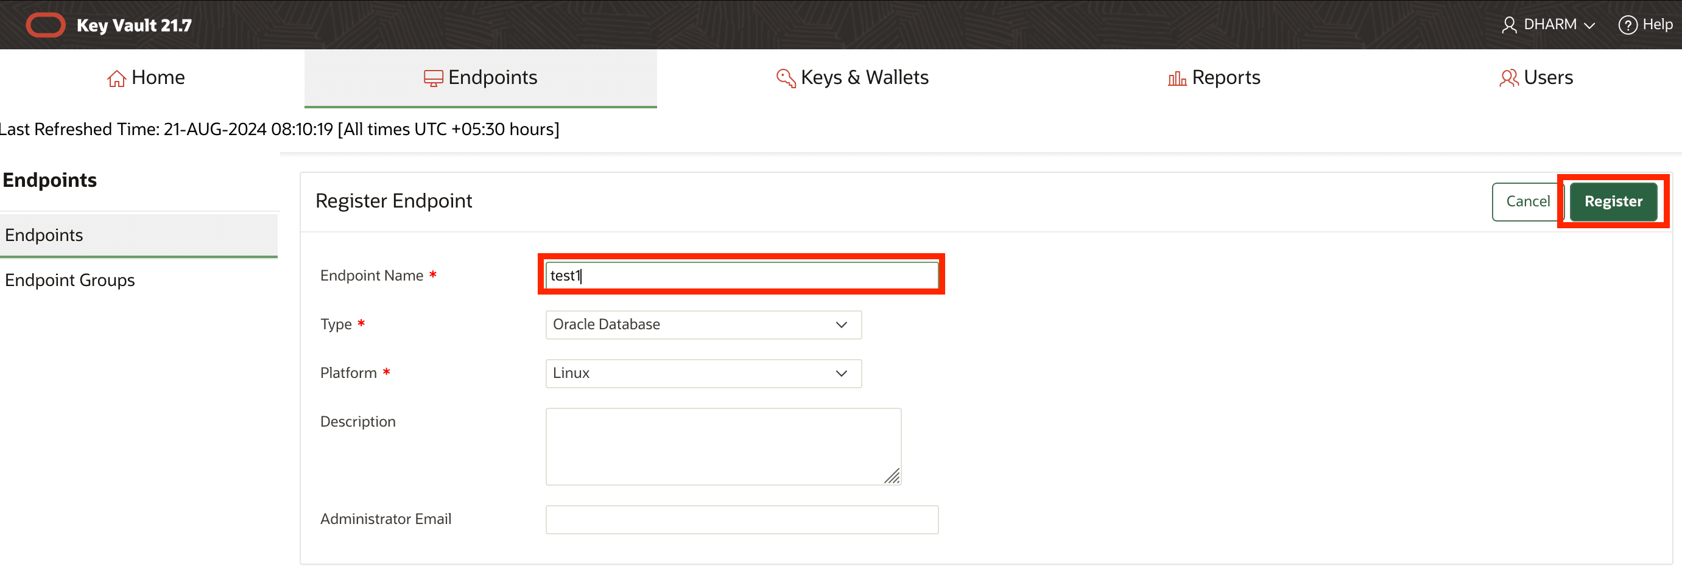Image resolution: width=1682 pixels, height=566 pixels.
Task: Click the Users people icon
Action: pyautogui.click(x=1509, y=77)
